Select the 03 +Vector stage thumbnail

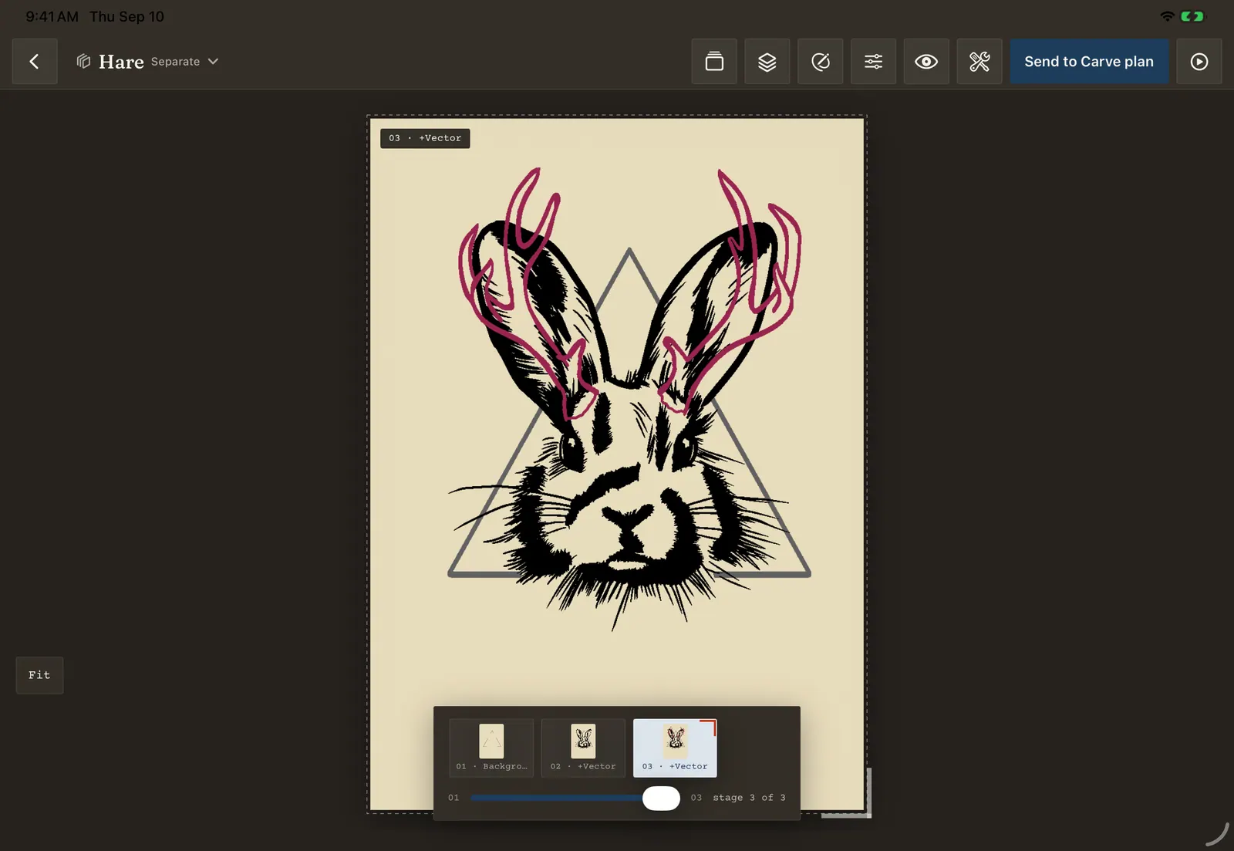pos(675,748)
